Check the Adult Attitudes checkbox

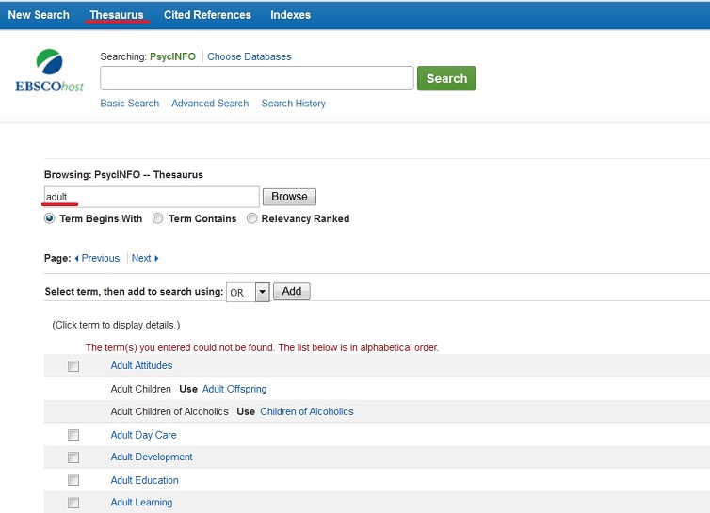73,366
